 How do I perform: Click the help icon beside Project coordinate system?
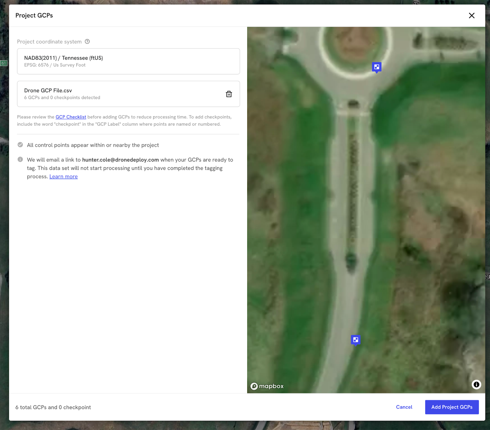pos(87,42)
